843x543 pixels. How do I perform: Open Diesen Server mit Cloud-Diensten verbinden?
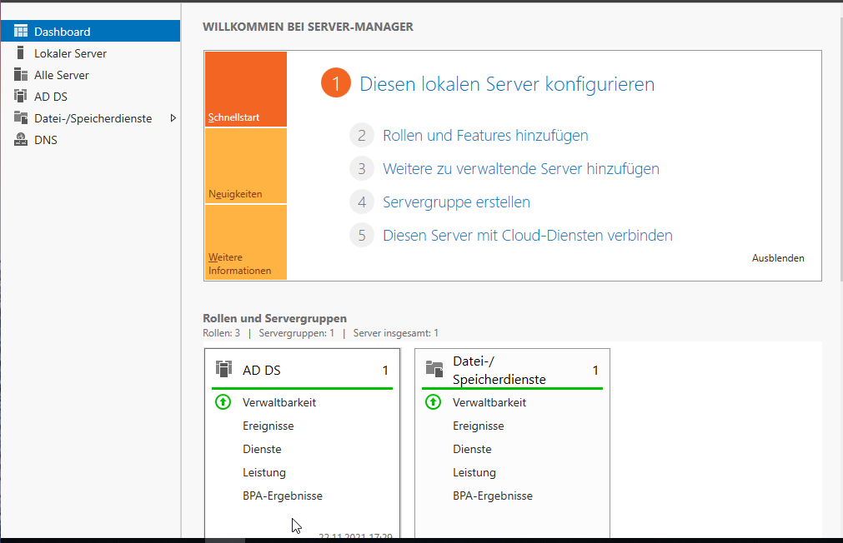[x=527, y=235]
